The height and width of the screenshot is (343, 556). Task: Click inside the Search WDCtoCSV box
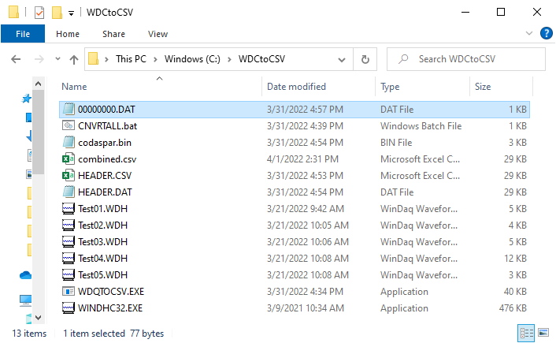[x=466, y=59]
